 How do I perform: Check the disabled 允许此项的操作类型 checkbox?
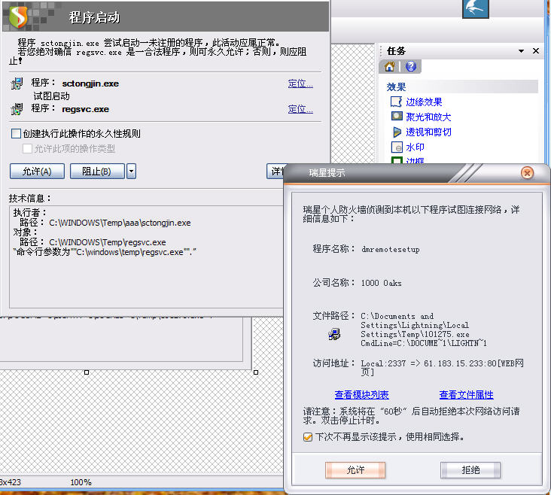27,149
